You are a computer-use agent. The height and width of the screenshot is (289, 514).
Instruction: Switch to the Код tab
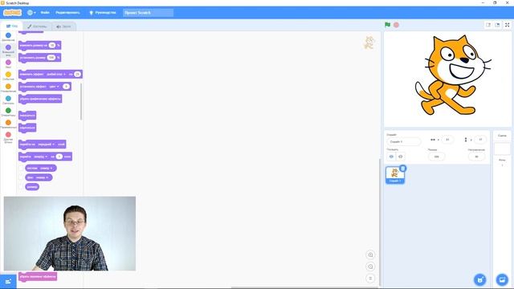click(12, 26)
